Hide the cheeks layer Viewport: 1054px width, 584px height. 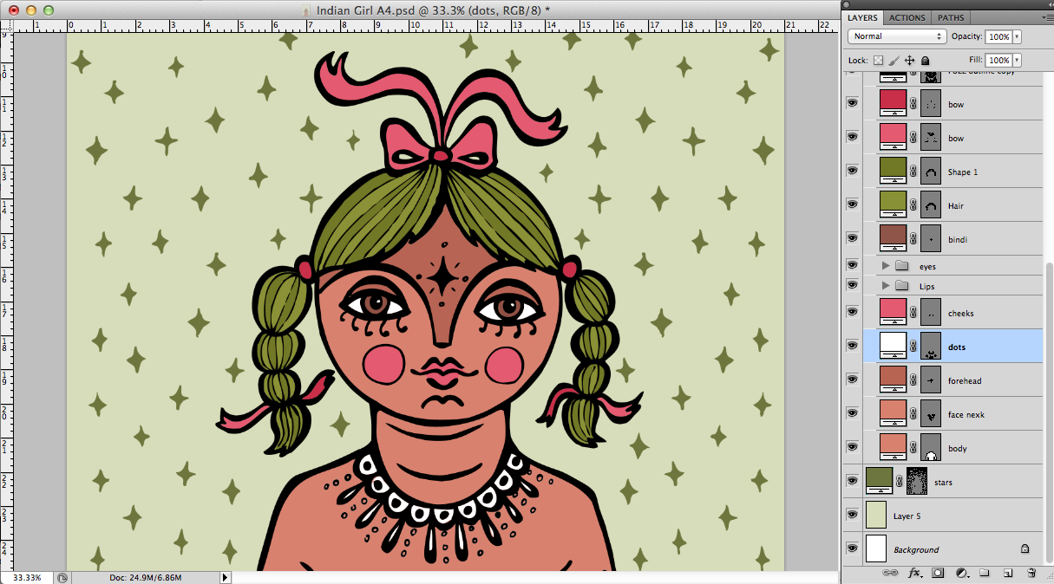tap(852, 313)
